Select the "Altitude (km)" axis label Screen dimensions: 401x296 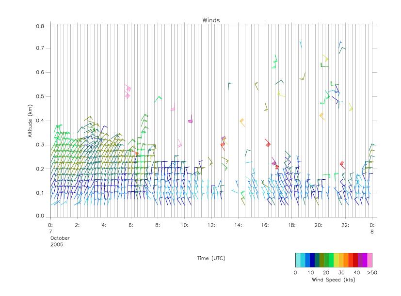click(31, 121)
